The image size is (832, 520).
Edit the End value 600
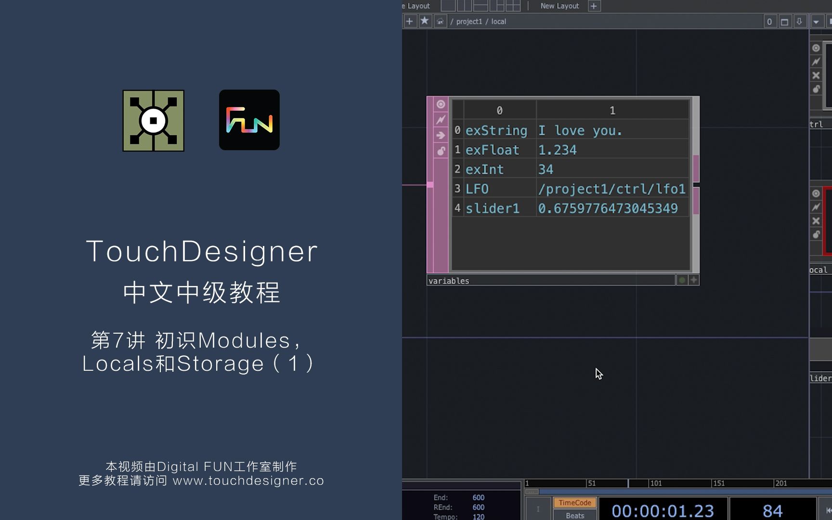[478, 498]
